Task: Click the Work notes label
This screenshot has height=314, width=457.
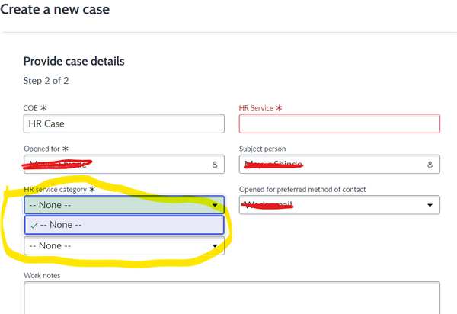Action: point(42,276)
